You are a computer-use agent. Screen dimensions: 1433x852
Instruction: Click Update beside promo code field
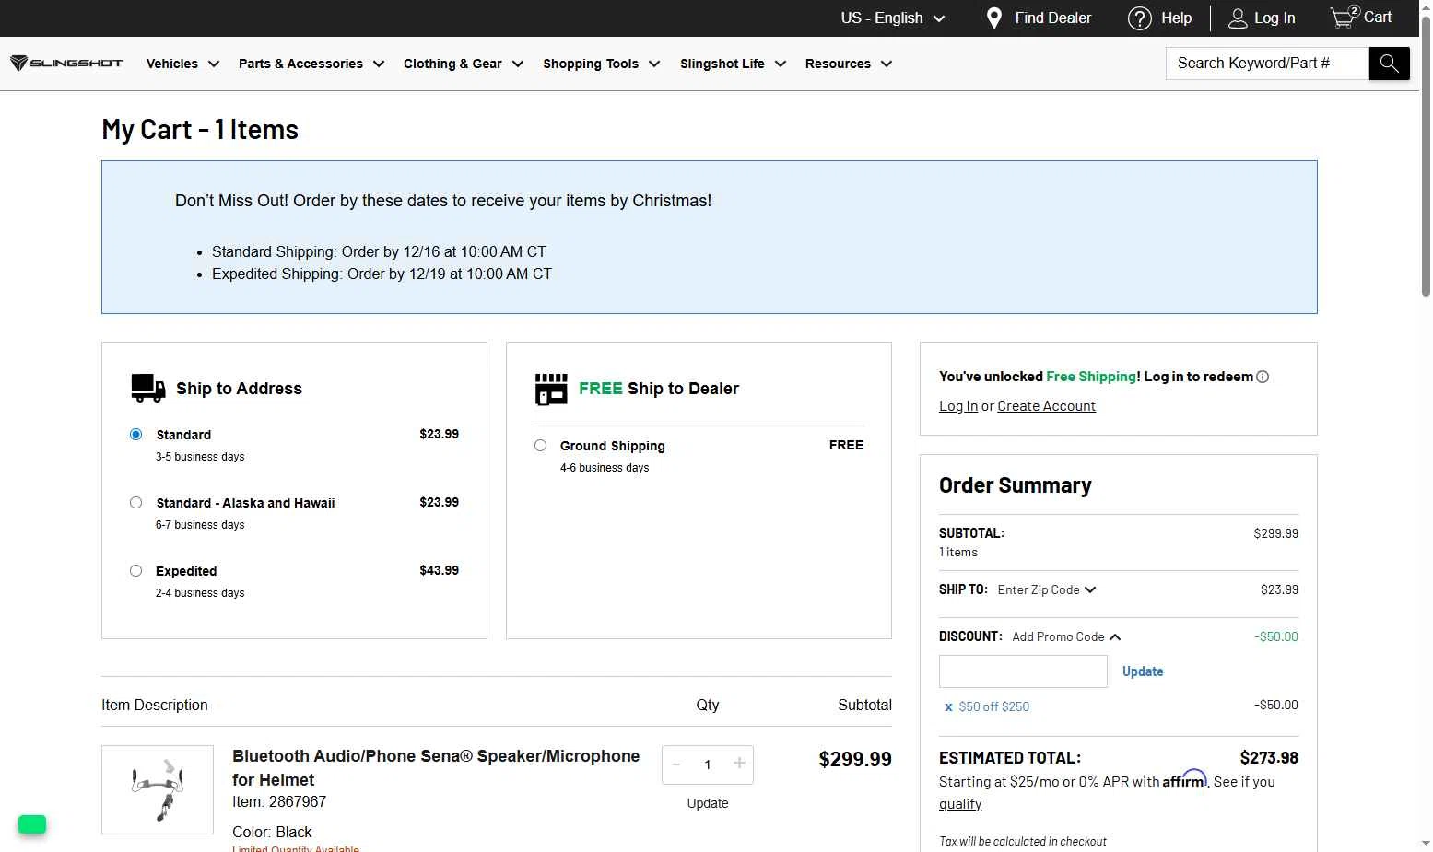1143,671
